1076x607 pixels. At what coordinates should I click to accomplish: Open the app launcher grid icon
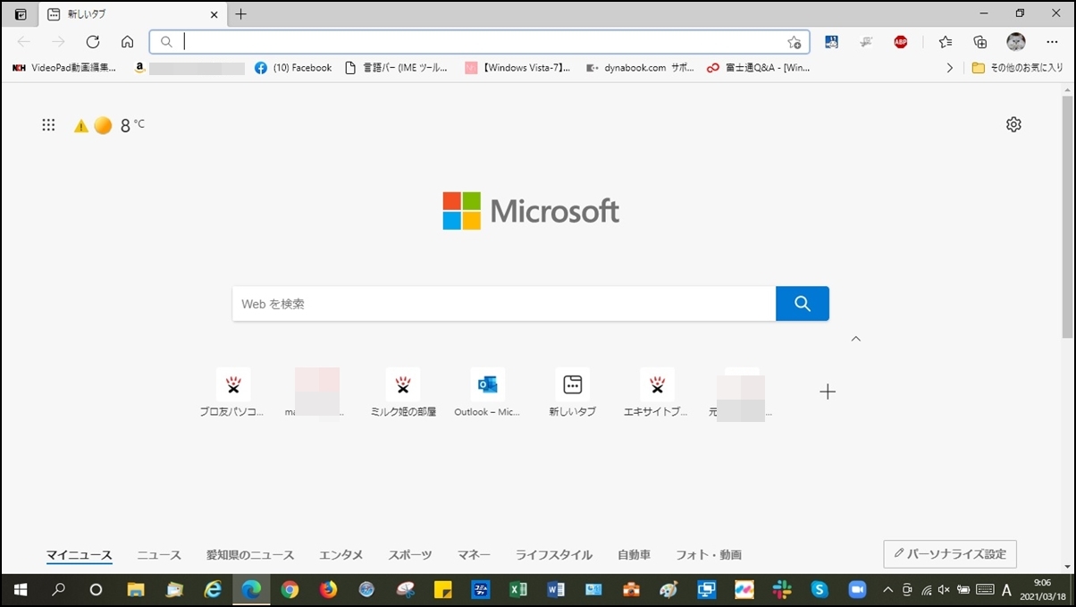pos(48,125)
